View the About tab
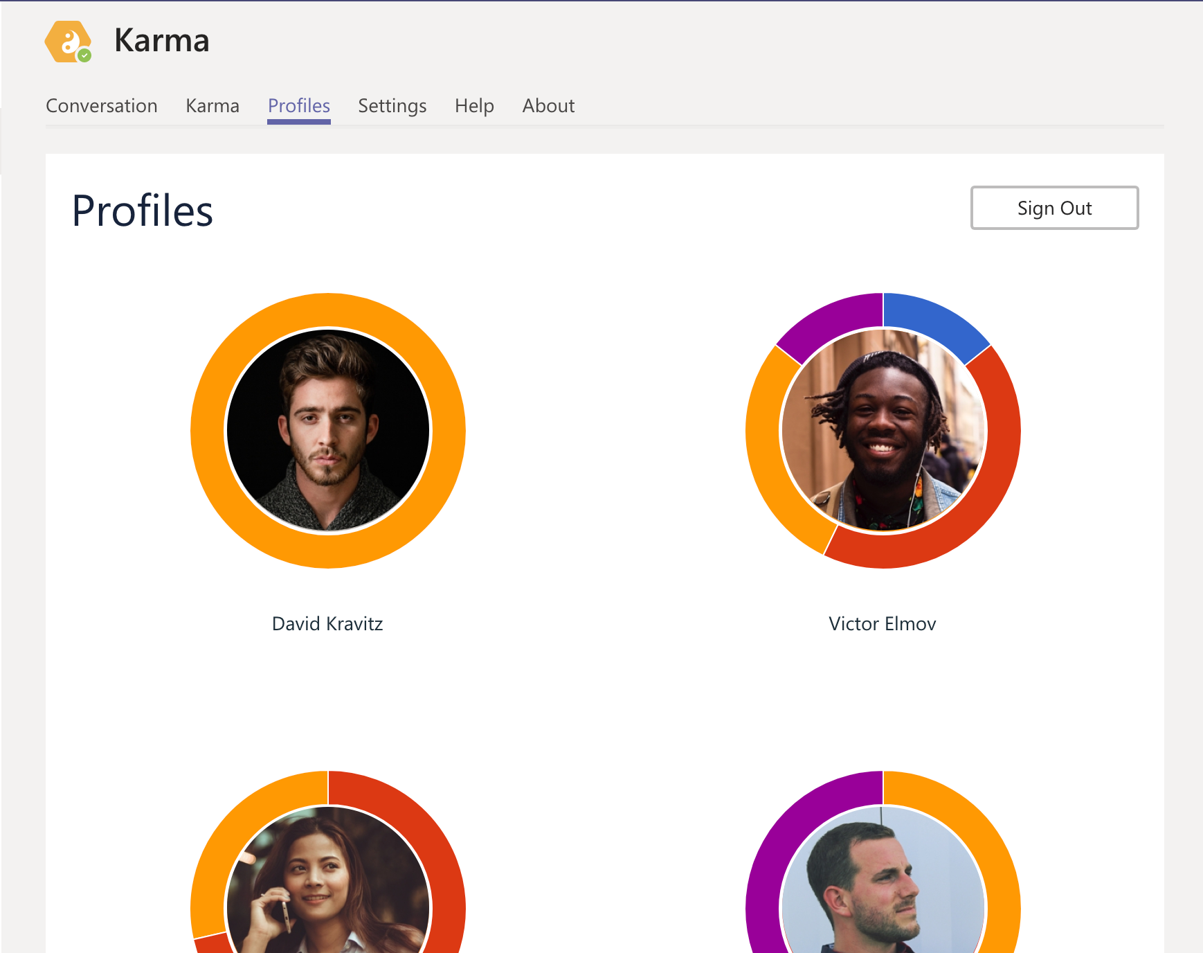Screen dimensions: 1203x953 [x=548, y=106]
